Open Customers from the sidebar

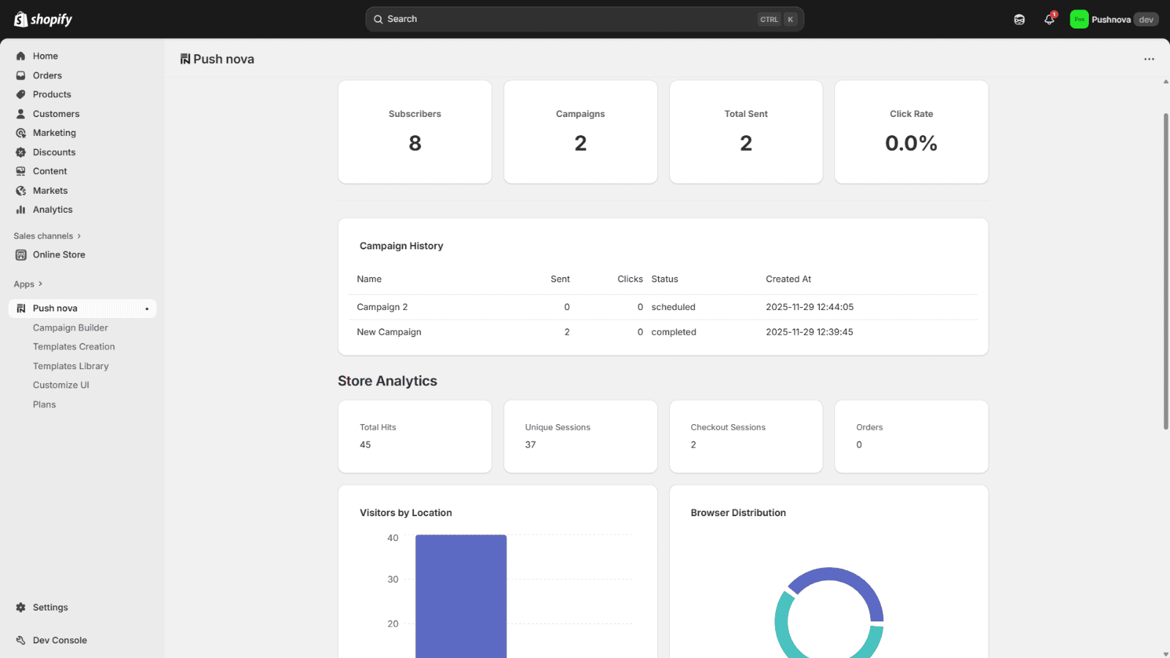pyautogui.click(x=20, y=113)
